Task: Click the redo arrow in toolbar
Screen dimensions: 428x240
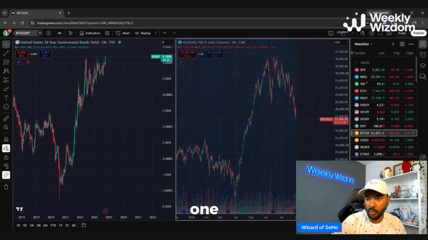Action: point(174,33)
